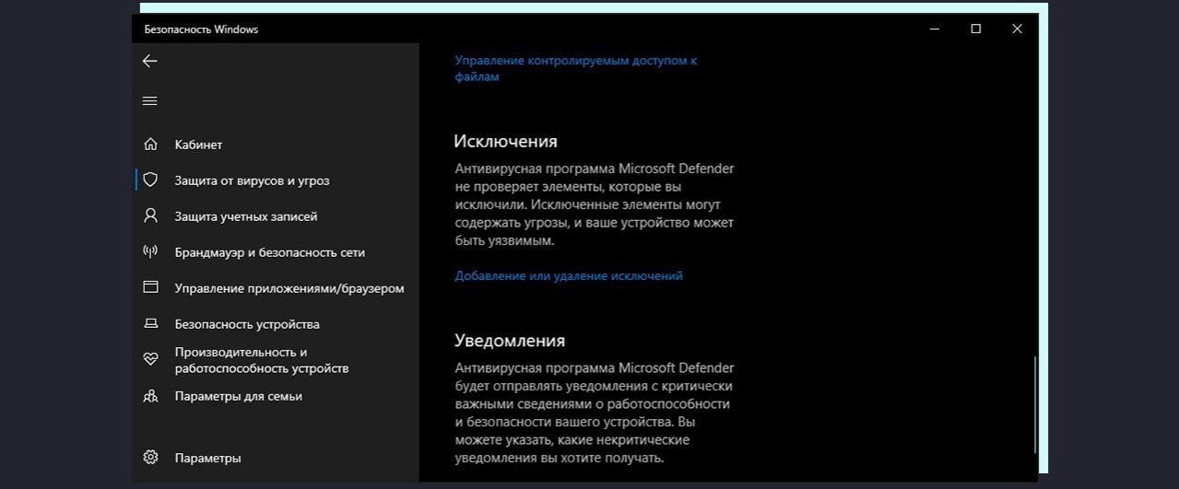
Task: Click the Безопасность Windows window title
Action: tap(201, 29)
